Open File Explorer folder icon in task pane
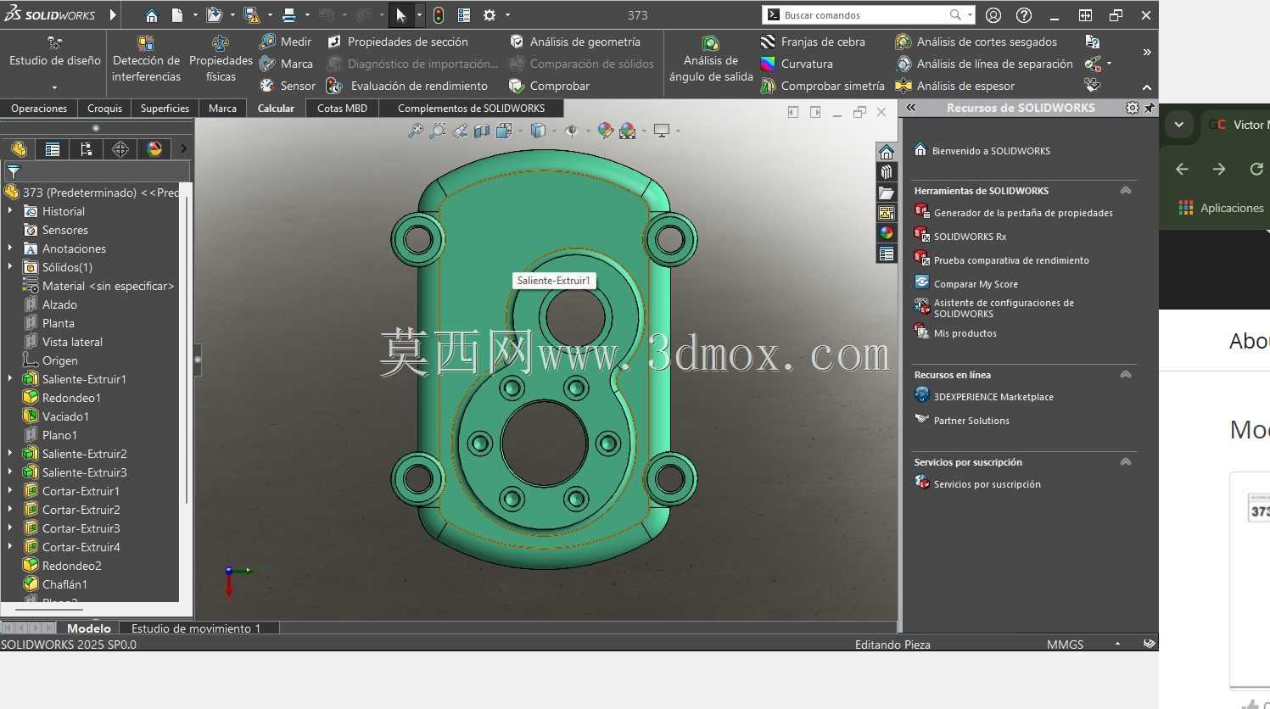 tap(887, 193)
